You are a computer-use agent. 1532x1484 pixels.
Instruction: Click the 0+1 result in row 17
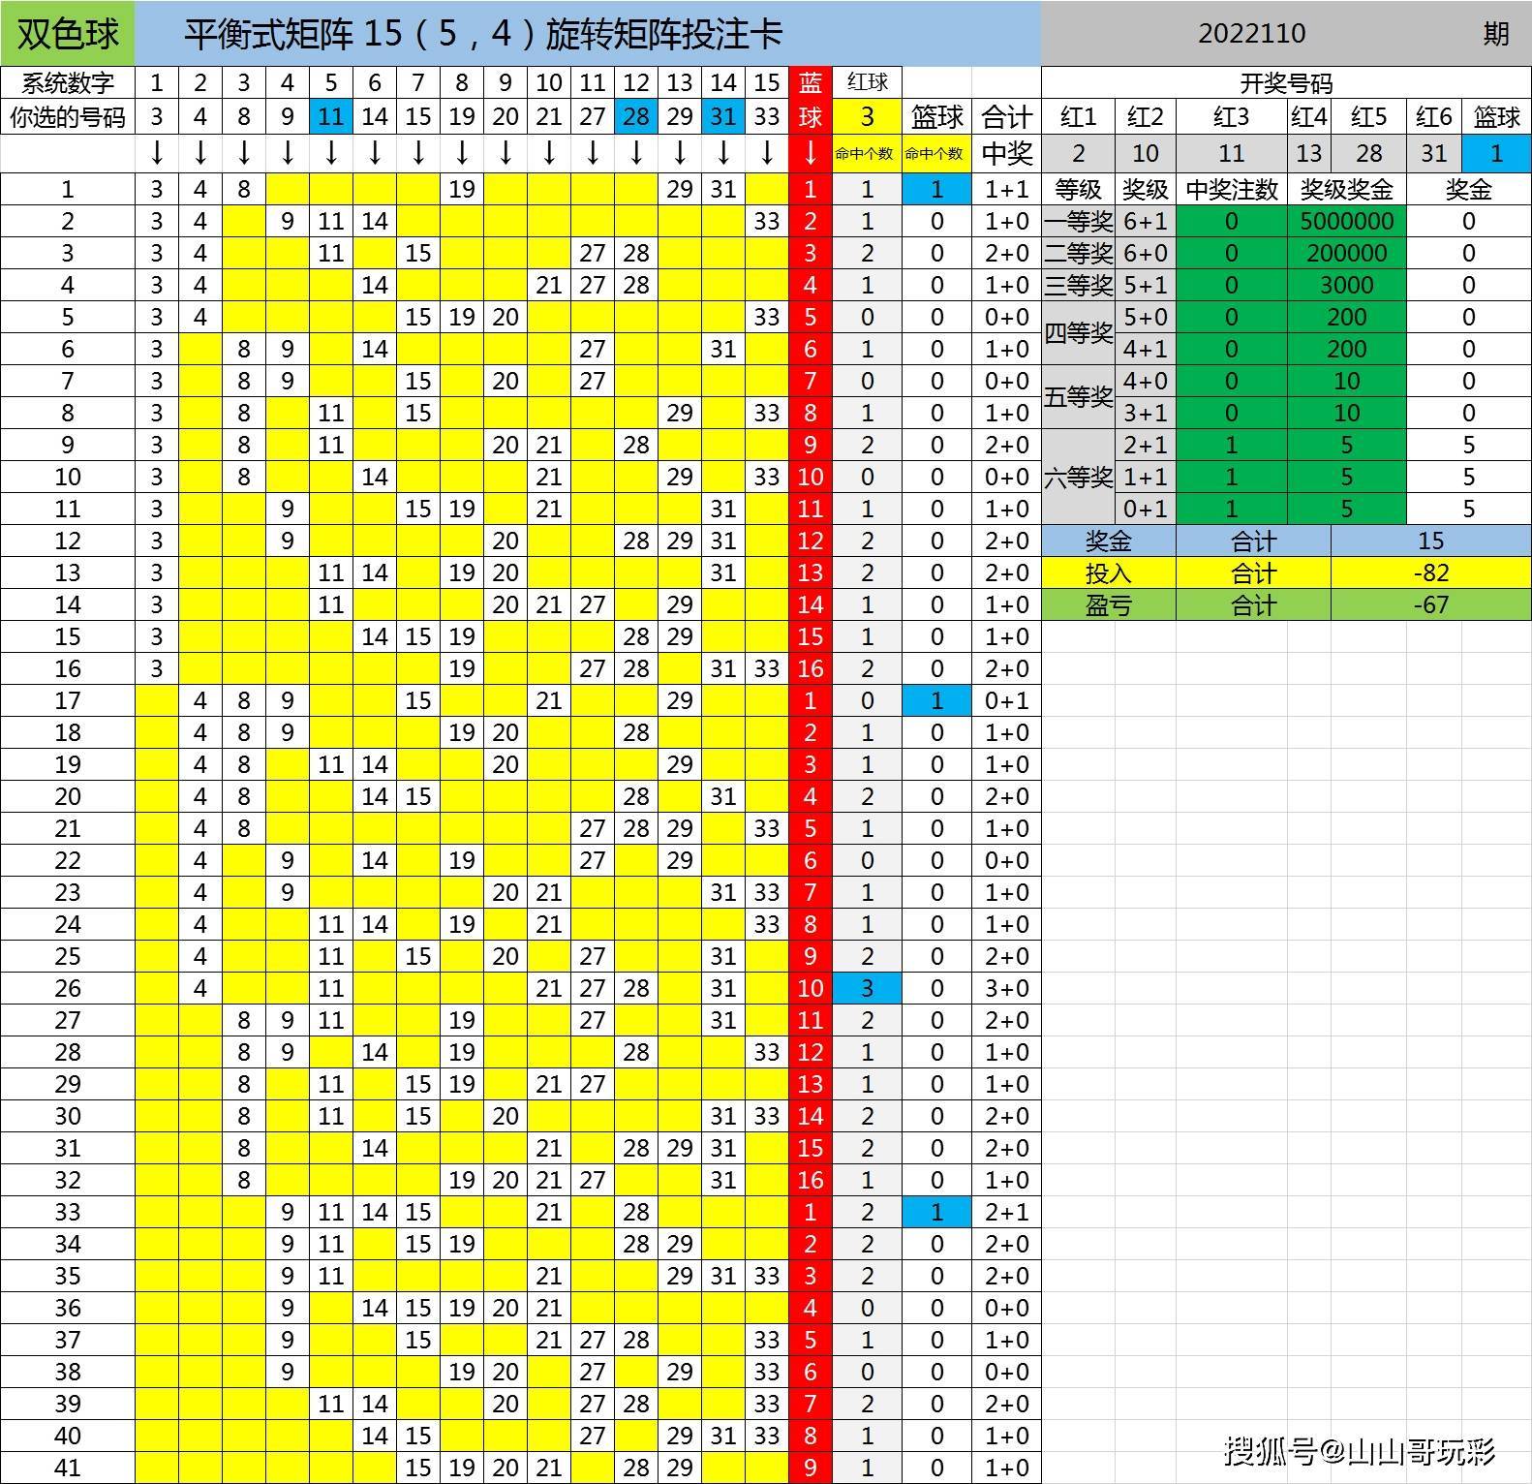tap(1006, 701)
